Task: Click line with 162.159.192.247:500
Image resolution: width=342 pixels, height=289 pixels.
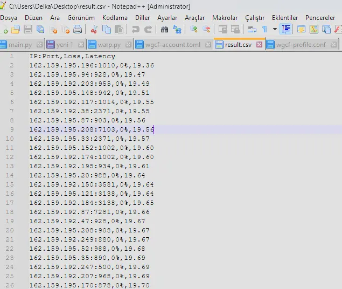Action: [x=89, y=267]
